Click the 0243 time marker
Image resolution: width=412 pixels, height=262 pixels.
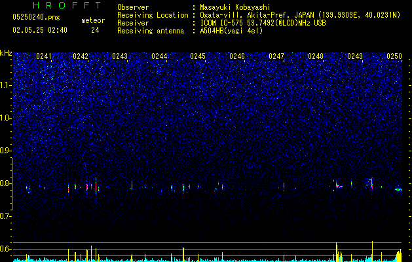120,56
